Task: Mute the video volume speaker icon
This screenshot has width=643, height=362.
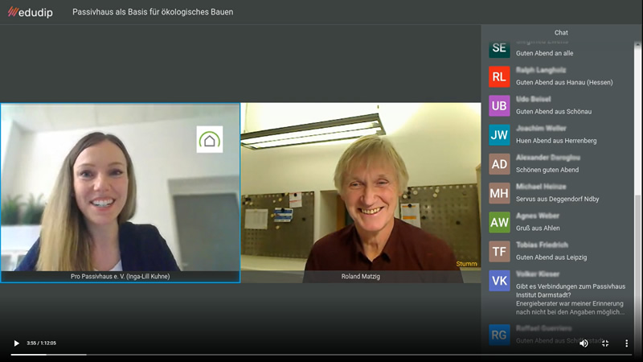Action: [584, 343]
